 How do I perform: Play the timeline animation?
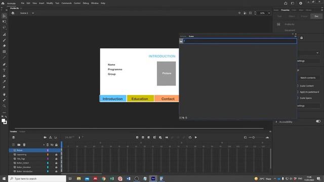coord(196,138)
